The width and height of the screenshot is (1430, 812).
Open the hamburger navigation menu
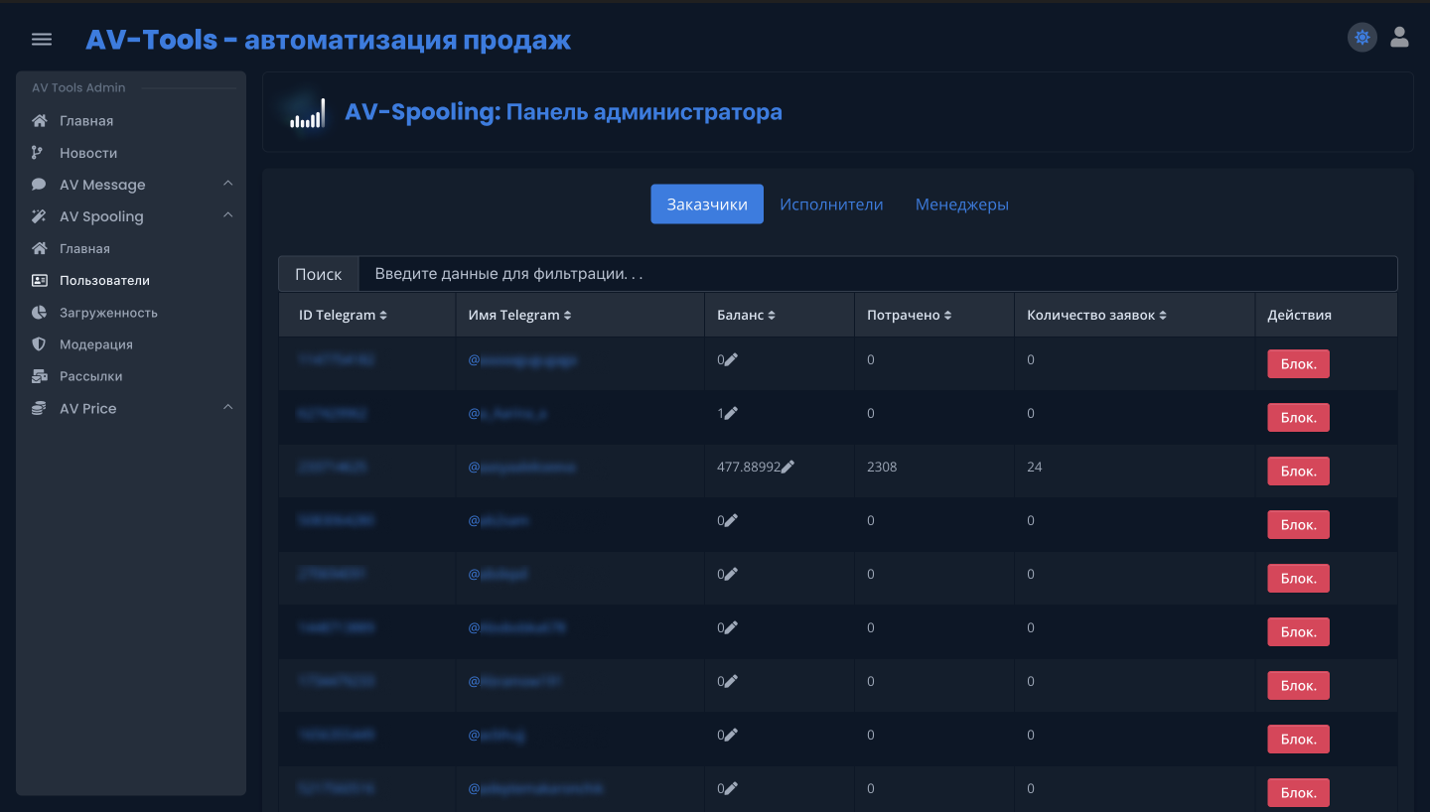41,39
